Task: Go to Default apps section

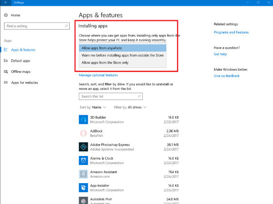Action: coord(20,61)
